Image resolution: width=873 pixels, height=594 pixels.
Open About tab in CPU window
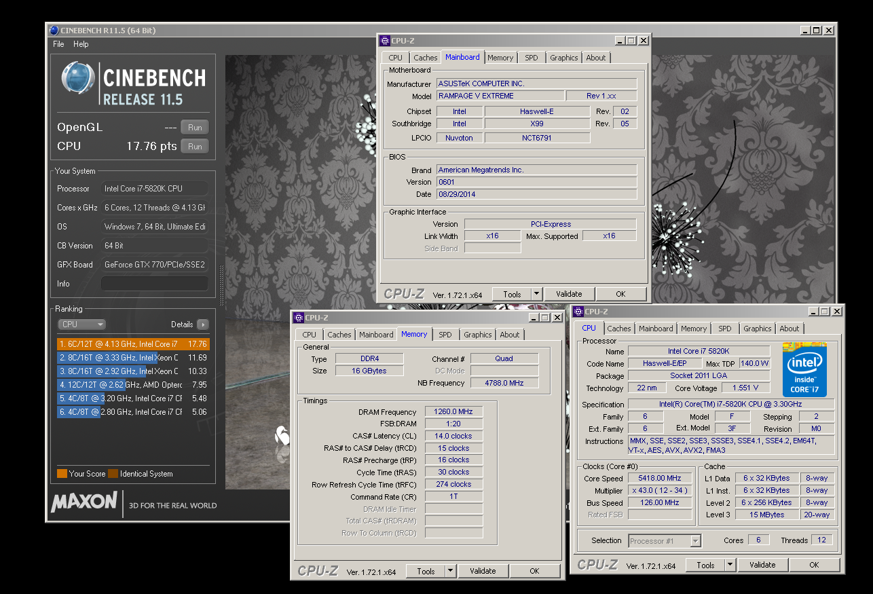pyautogui.click(x=790, y=329)
